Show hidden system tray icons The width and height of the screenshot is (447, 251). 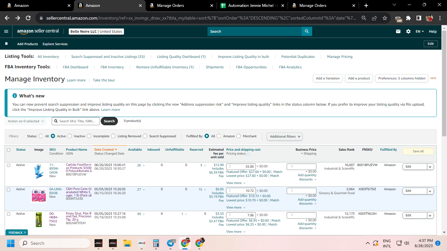(368, 243)
